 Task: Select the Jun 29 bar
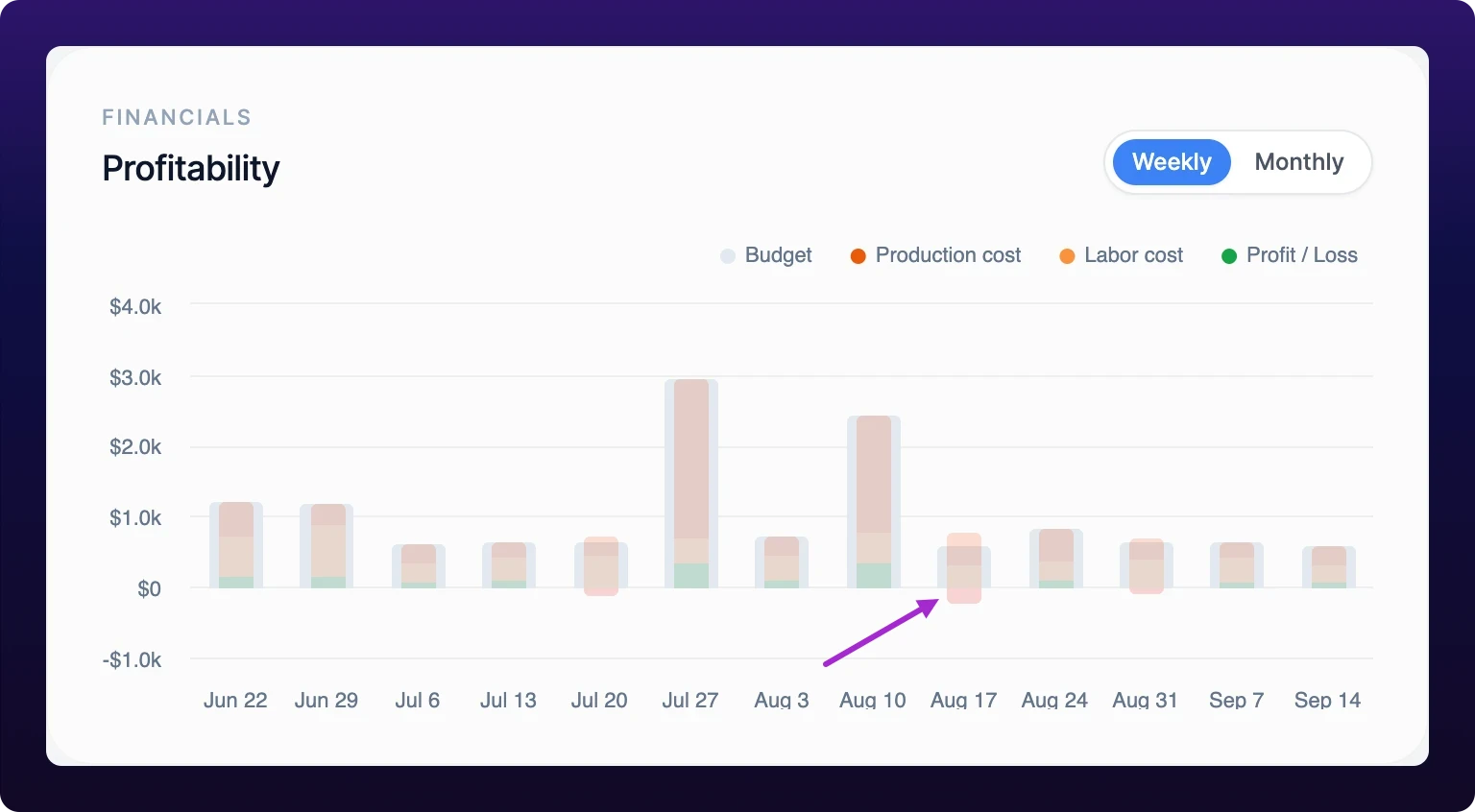[326, 546]
